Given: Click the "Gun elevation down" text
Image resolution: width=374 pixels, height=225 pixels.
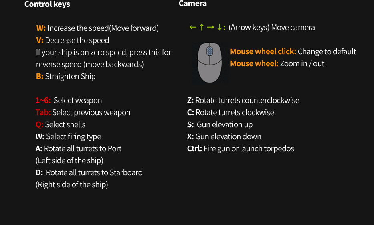Looking at the screenshot, I should (x=228, y=137).
